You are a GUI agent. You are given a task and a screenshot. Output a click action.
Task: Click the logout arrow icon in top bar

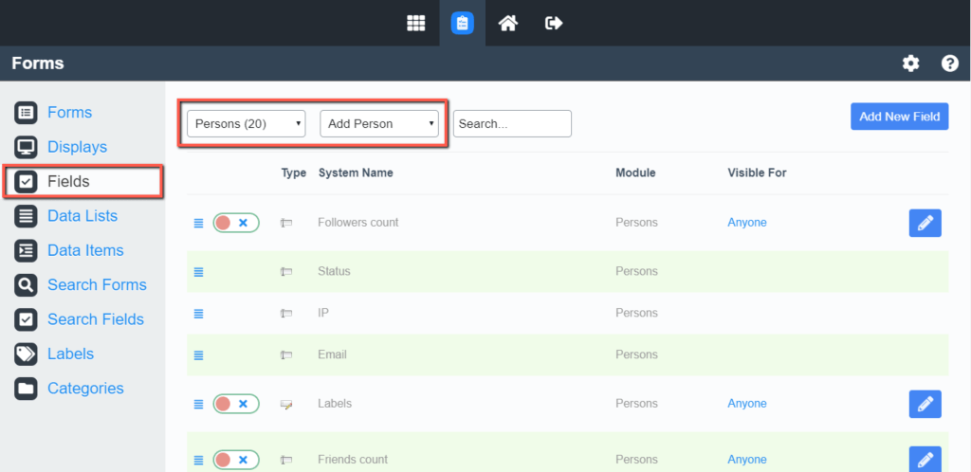(554, 24)
